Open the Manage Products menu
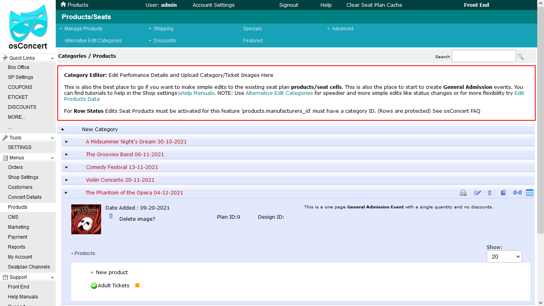The width and height of the screenshot is (544, 306). click(x=83, y=29)
